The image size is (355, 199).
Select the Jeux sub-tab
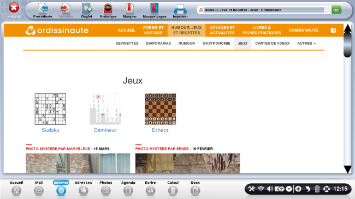242,43
